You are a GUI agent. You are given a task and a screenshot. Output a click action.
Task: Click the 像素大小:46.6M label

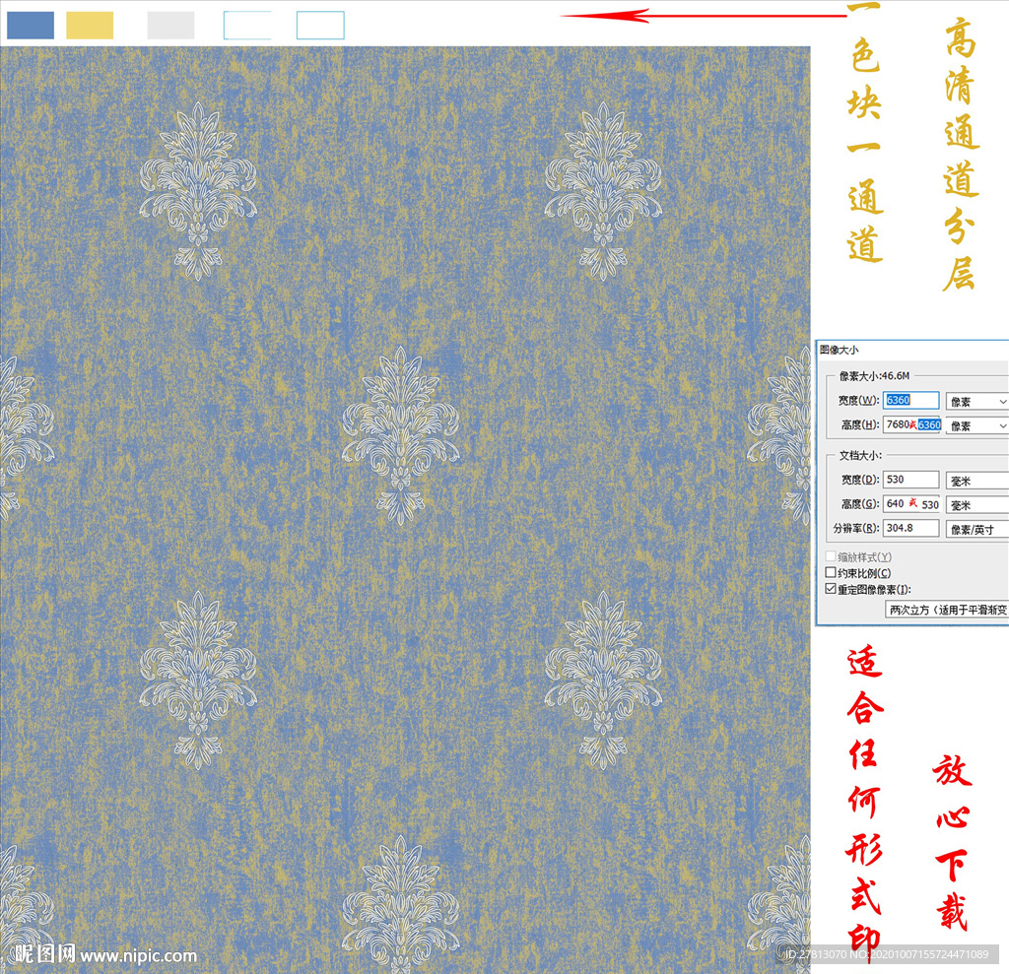point(874,375)
